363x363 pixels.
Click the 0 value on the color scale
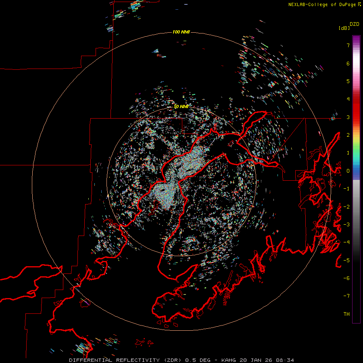[x=348, y=171]
